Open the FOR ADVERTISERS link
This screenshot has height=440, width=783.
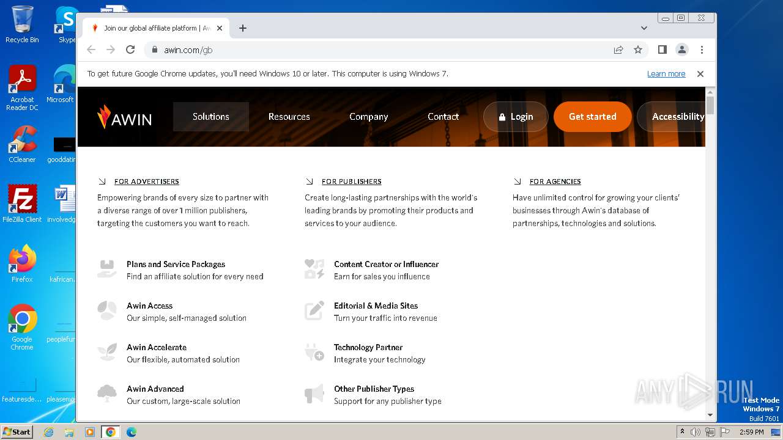pyautogui.click(x=147, y=182)
